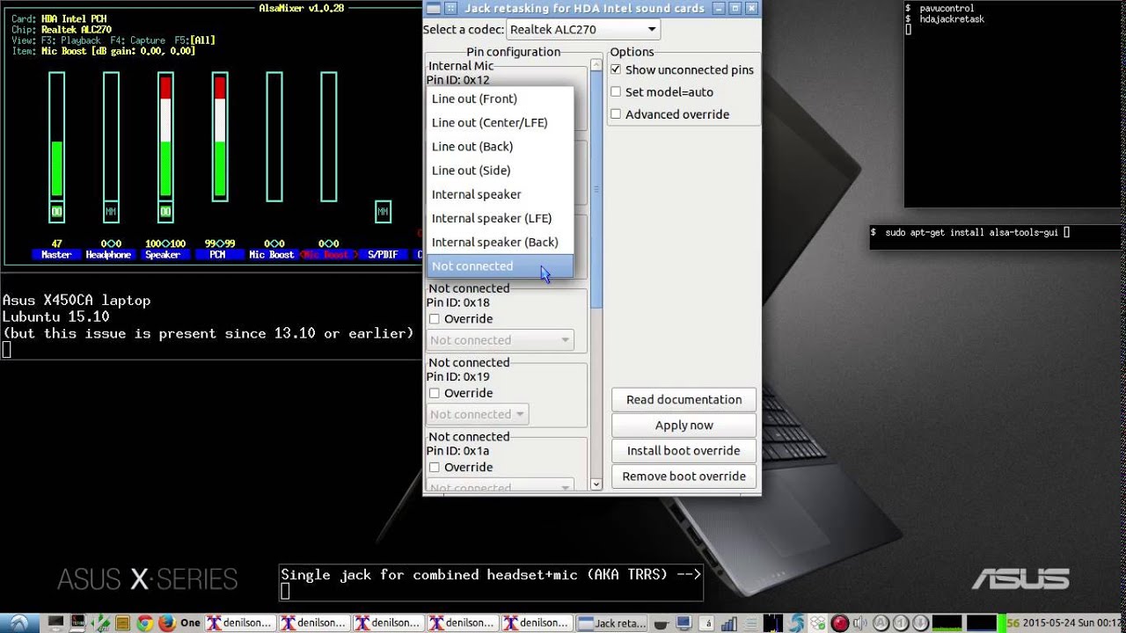Viewport: 1126px width, 633px height.
Task: Check Override for Pin ID 0x18
Action: (x=434, y=319)
